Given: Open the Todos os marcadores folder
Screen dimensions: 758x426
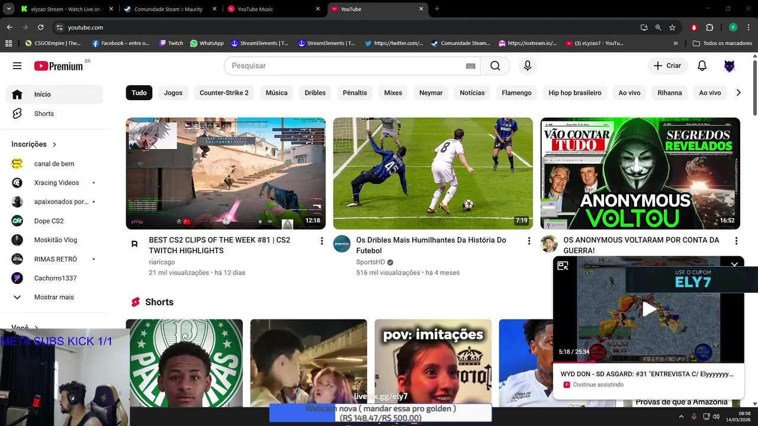Looking at the screenshot, I should click(722, 43).
